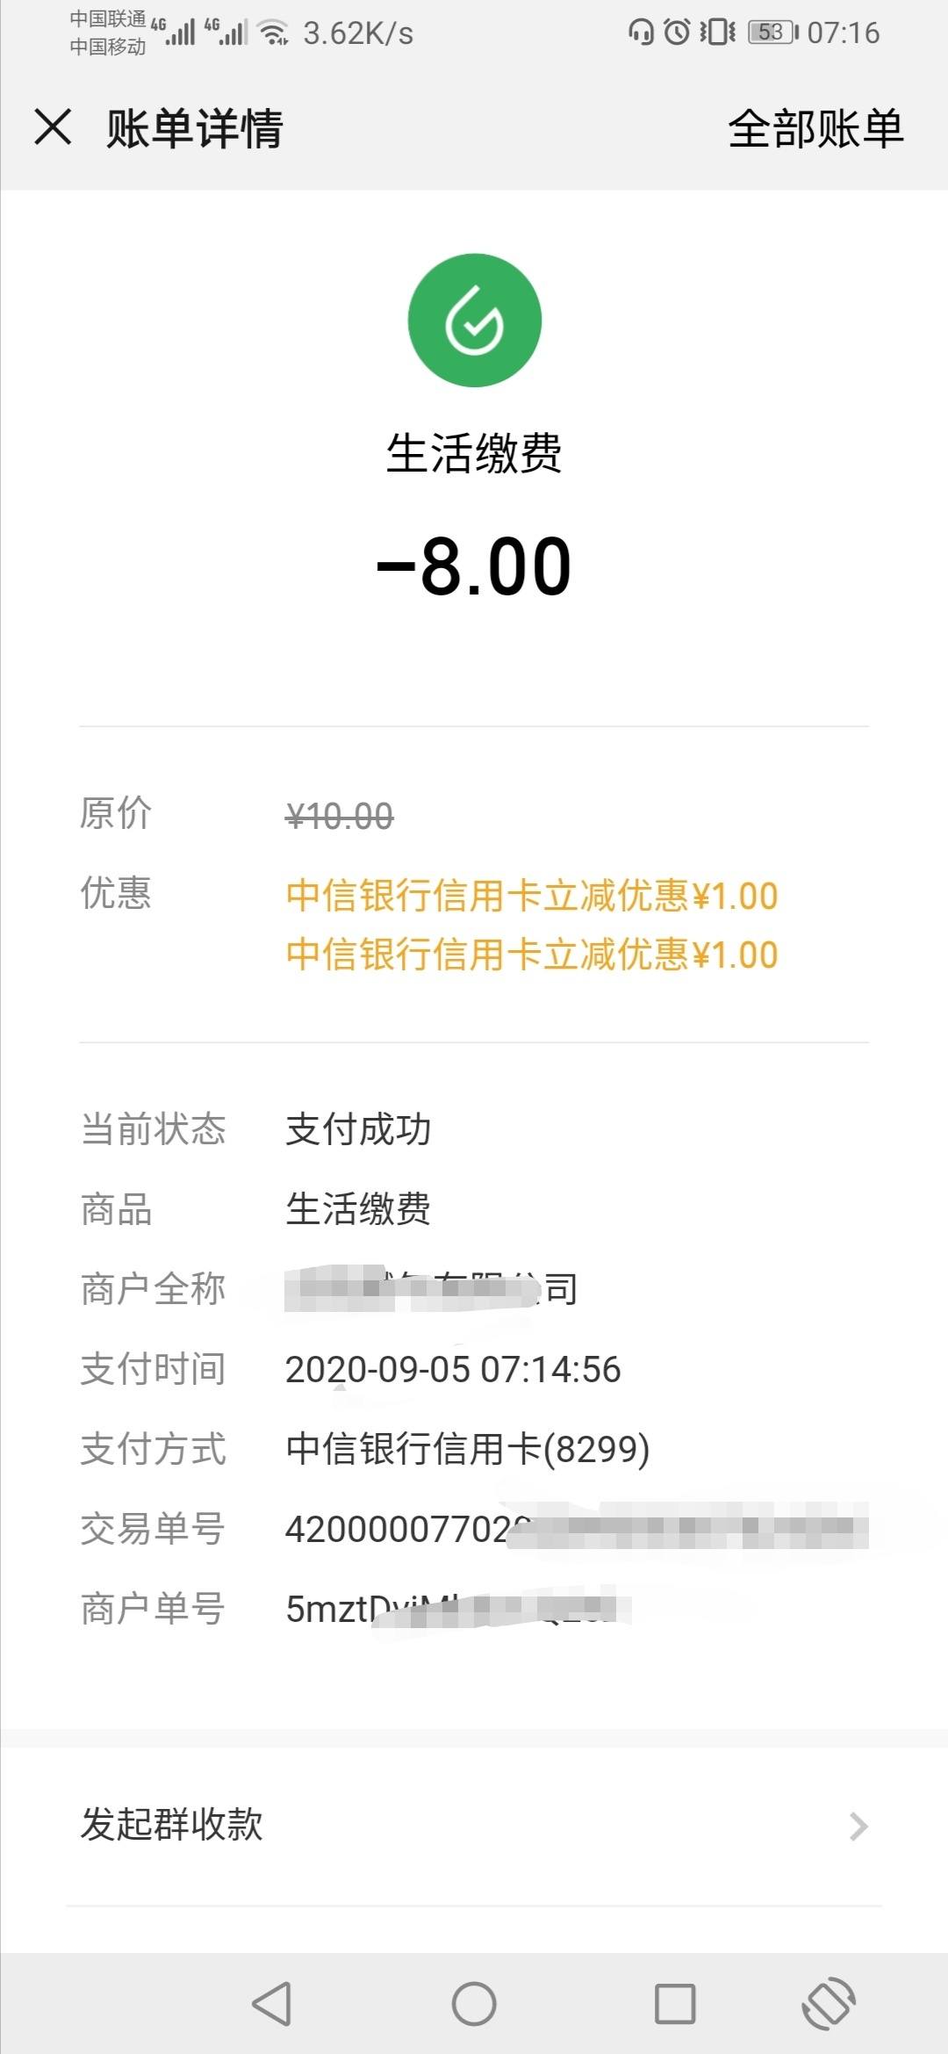948x2054 pixels.
Task: Select the first 中信银行信用卡立减优惠 discount line
Action: tap(532, 896)
